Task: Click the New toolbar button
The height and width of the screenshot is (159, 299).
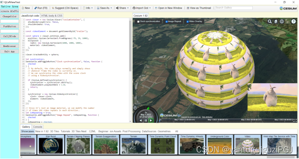Action: point(26,8)
